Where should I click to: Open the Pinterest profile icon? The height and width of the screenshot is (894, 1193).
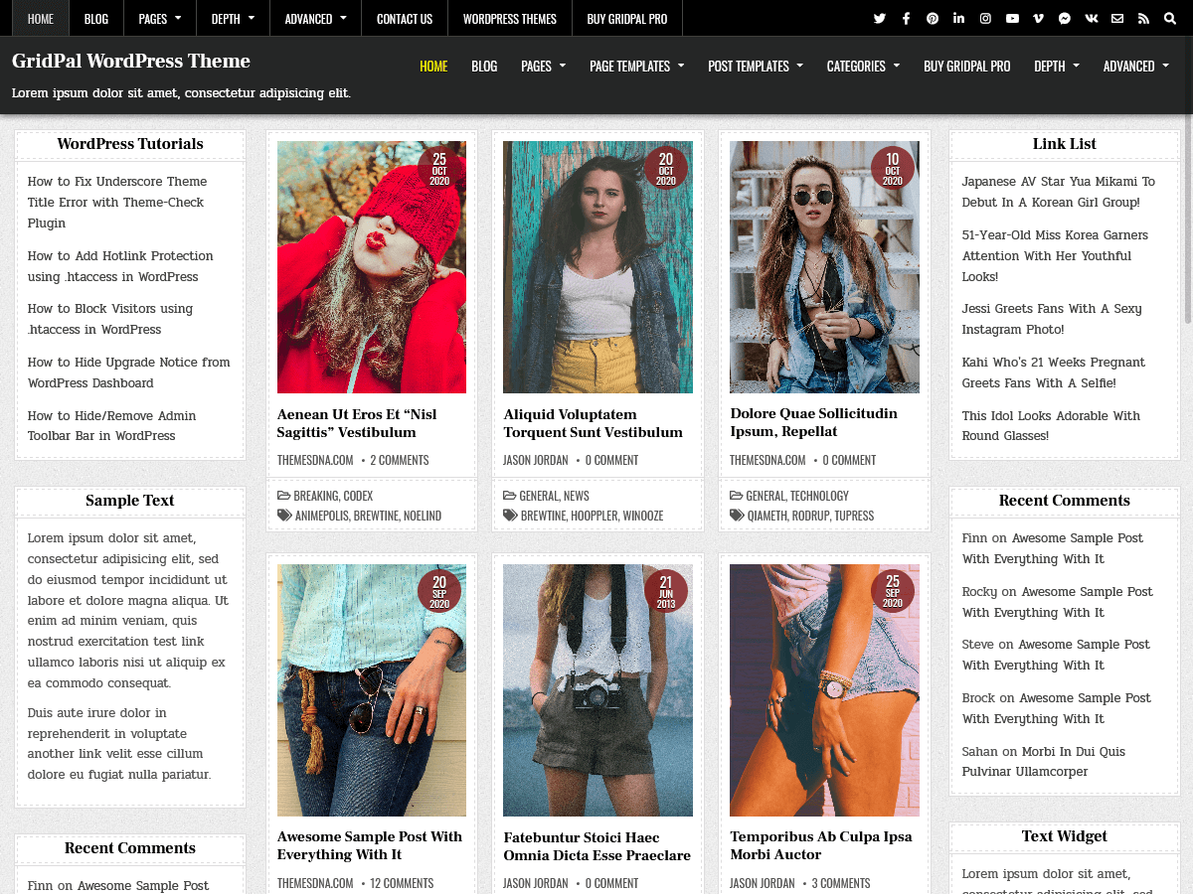pyautogui.click(x=933, y=18)
